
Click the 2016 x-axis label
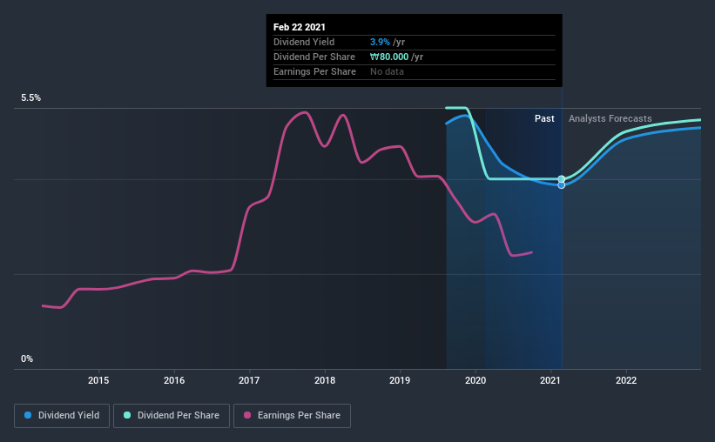174,380
